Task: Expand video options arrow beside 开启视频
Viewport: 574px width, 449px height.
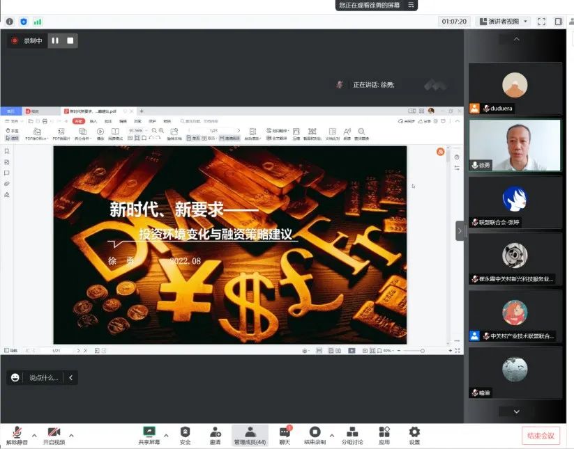Action: (x=71, y=435)
